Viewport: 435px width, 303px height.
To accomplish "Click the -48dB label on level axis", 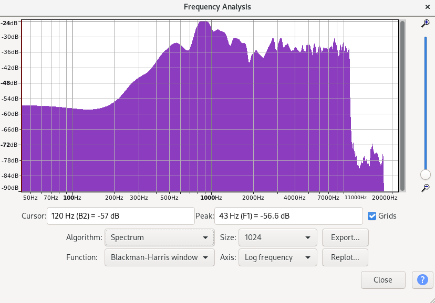I will (9, 83).
